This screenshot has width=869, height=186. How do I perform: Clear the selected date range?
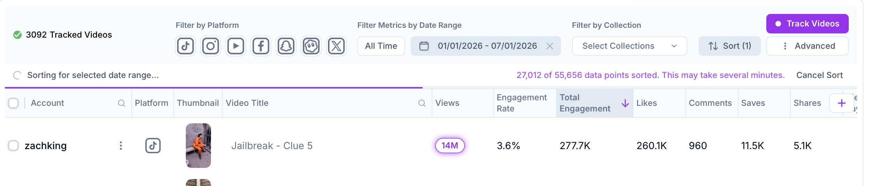[550, 46]
